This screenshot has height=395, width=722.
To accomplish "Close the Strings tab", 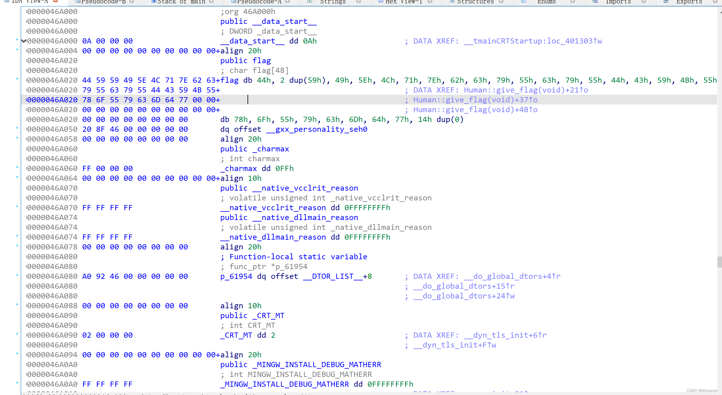I will coord(359,2).
